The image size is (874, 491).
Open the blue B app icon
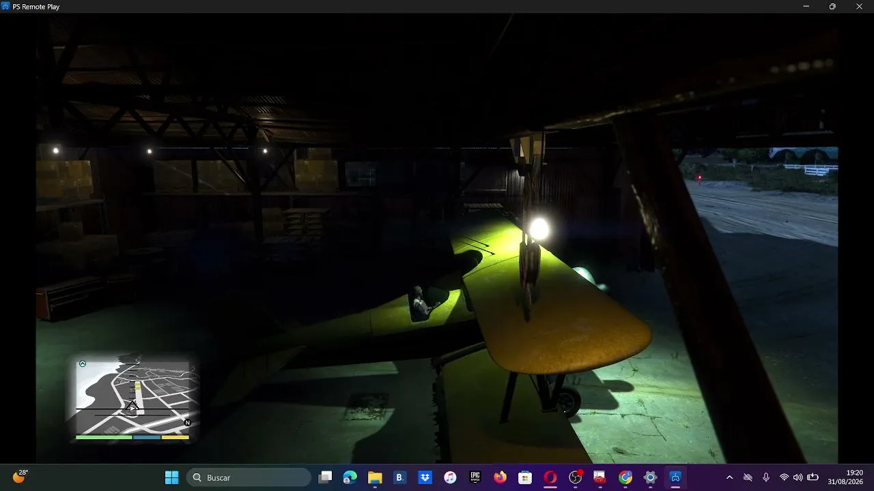tap(400, 477)
